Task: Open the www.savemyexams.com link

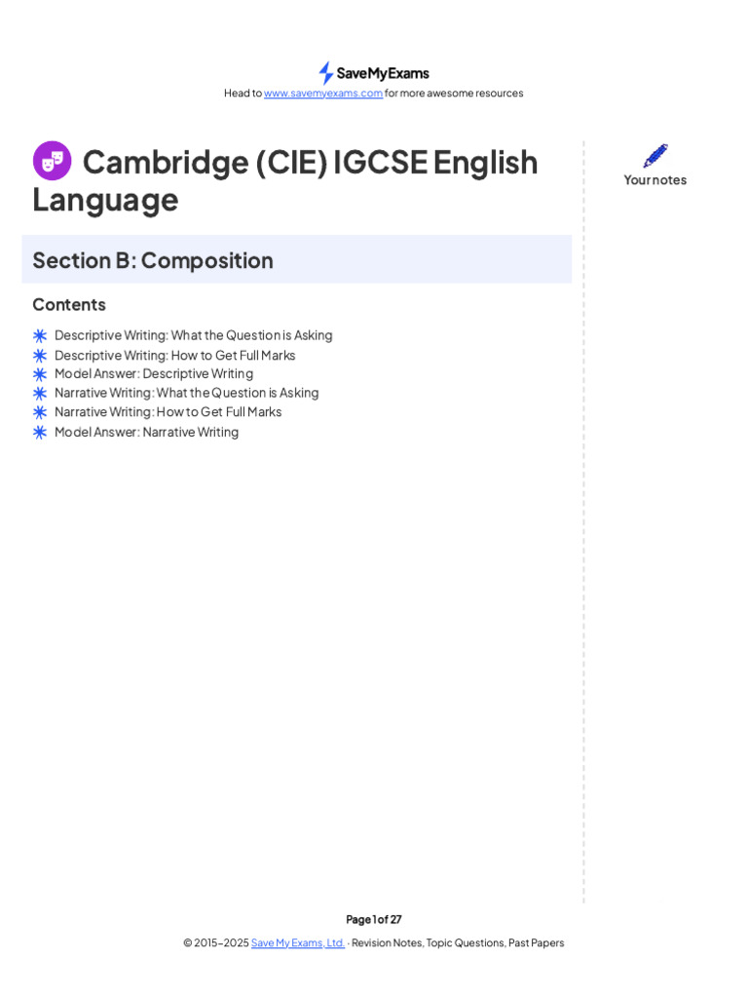Action: coord(323,94)
